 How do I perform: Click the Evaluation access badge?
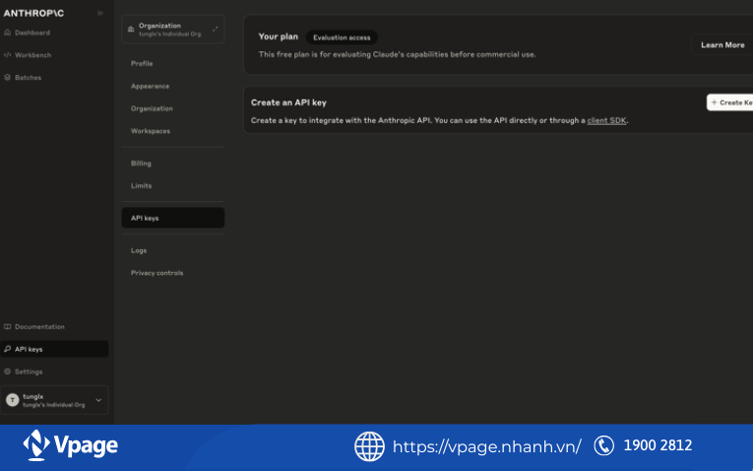pos(342,37)
